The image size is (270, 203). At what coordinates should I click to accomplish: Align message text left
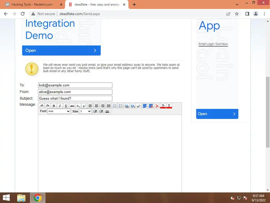coord(90,106)
